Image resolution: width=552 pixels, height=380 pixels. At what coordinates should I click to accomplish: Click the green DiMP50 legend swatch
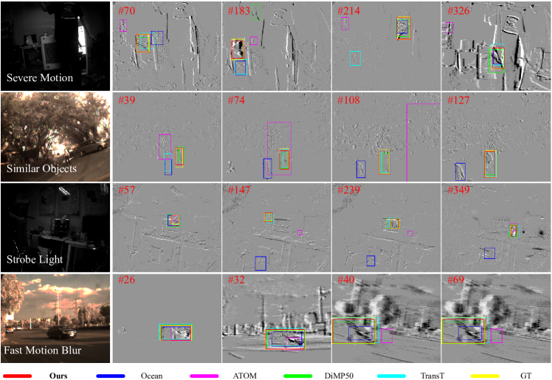298,376
